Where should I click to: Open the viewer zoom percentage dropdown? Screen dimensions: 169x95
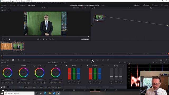click(3, 8)
